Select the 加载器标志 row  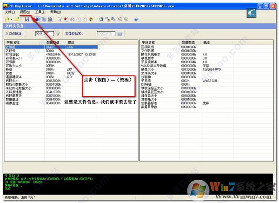tap(186, 103)
